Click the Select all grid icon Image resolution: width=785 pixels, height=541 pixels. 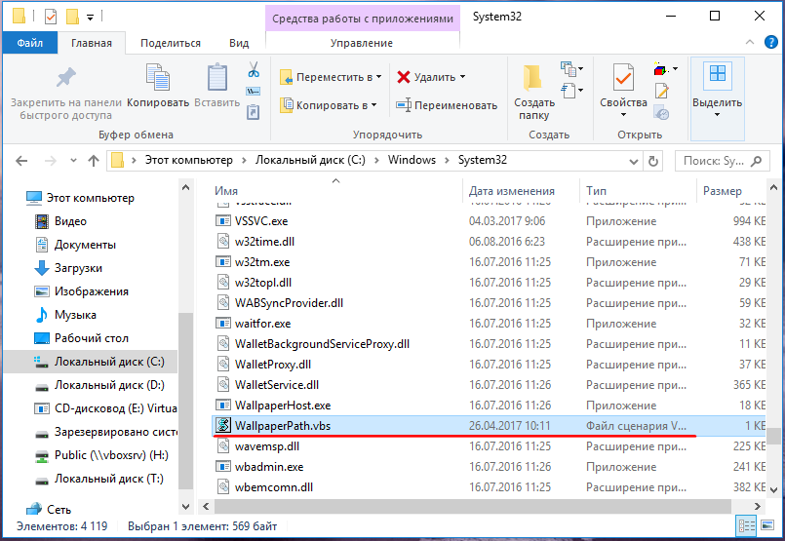pos(718,74)
